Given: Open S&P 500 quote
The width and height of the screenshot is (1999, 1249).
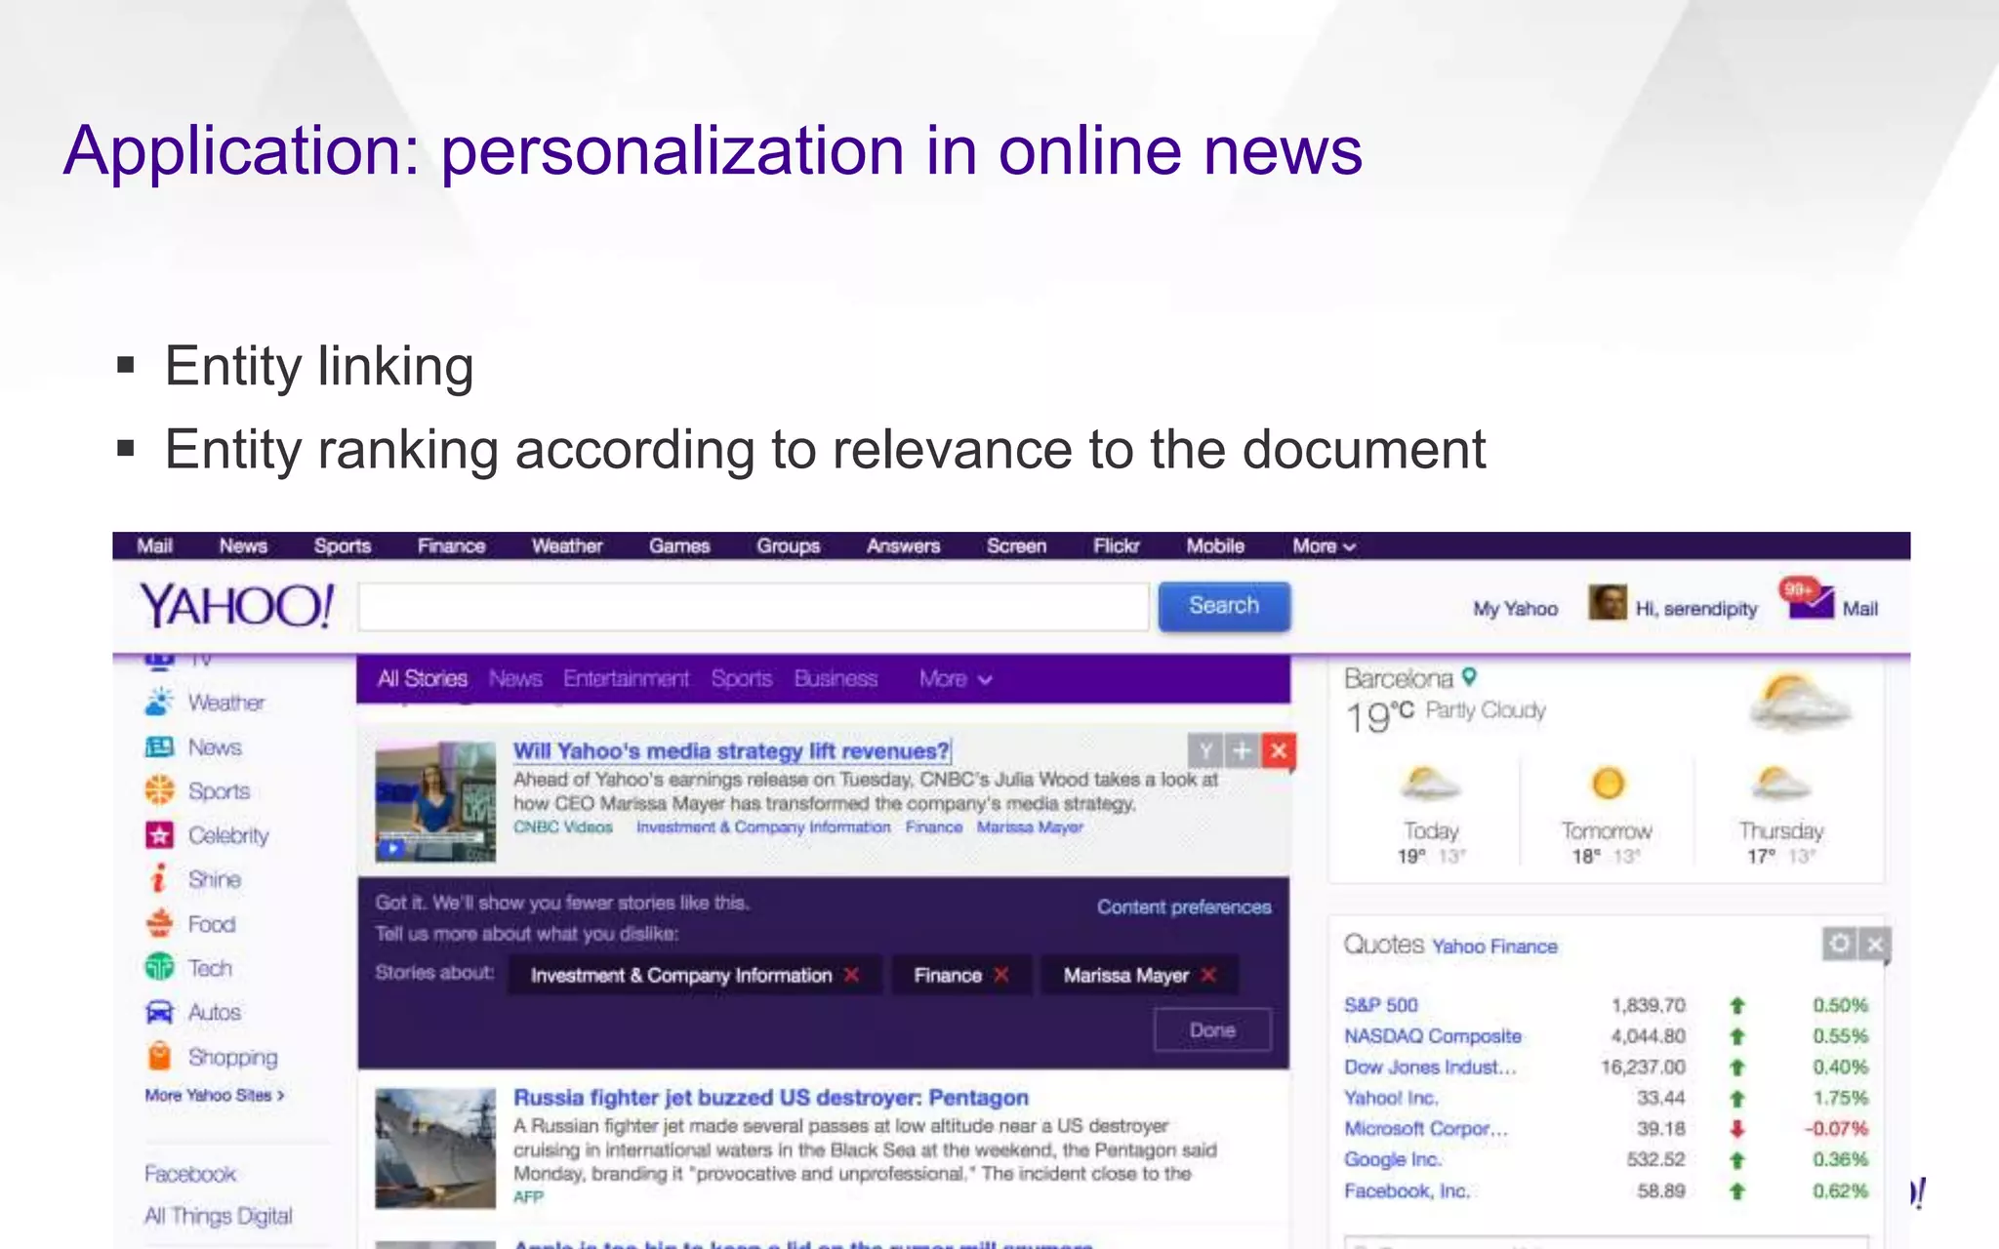Looking at the screenshot, I should click(x=1380, y=1005).
